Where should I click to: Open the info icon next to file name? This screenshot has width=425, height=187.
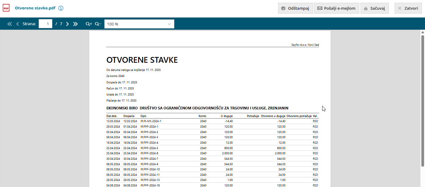pyautogui.click(x=61, y=8)
